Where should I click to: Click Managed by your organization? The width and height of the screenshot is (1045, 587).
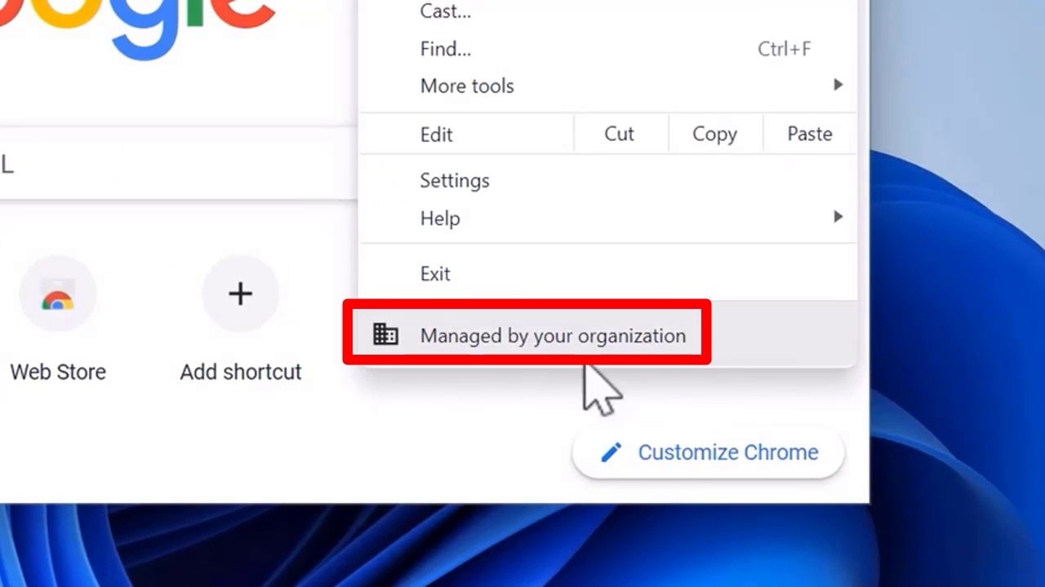point(607,335)
